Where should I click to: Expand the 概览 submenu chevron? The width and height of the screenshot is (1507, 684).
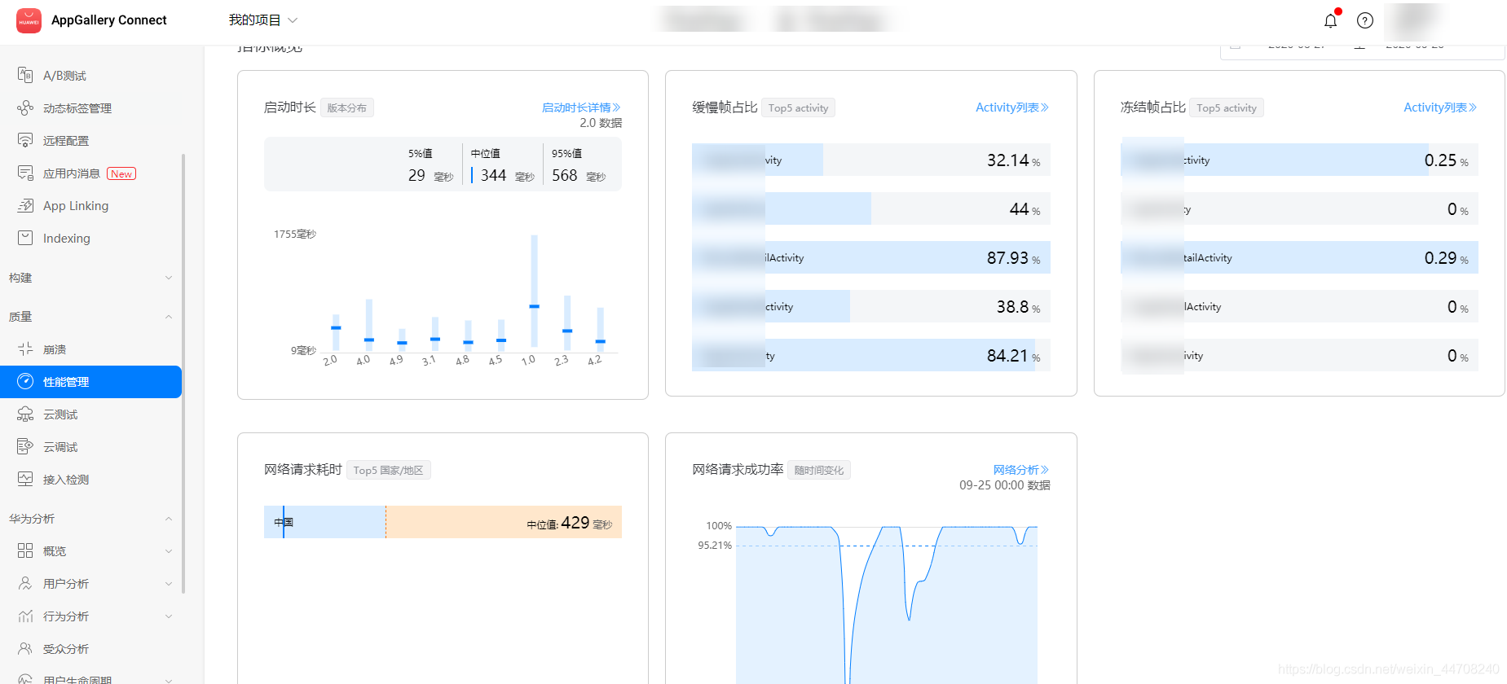point(169,551)
